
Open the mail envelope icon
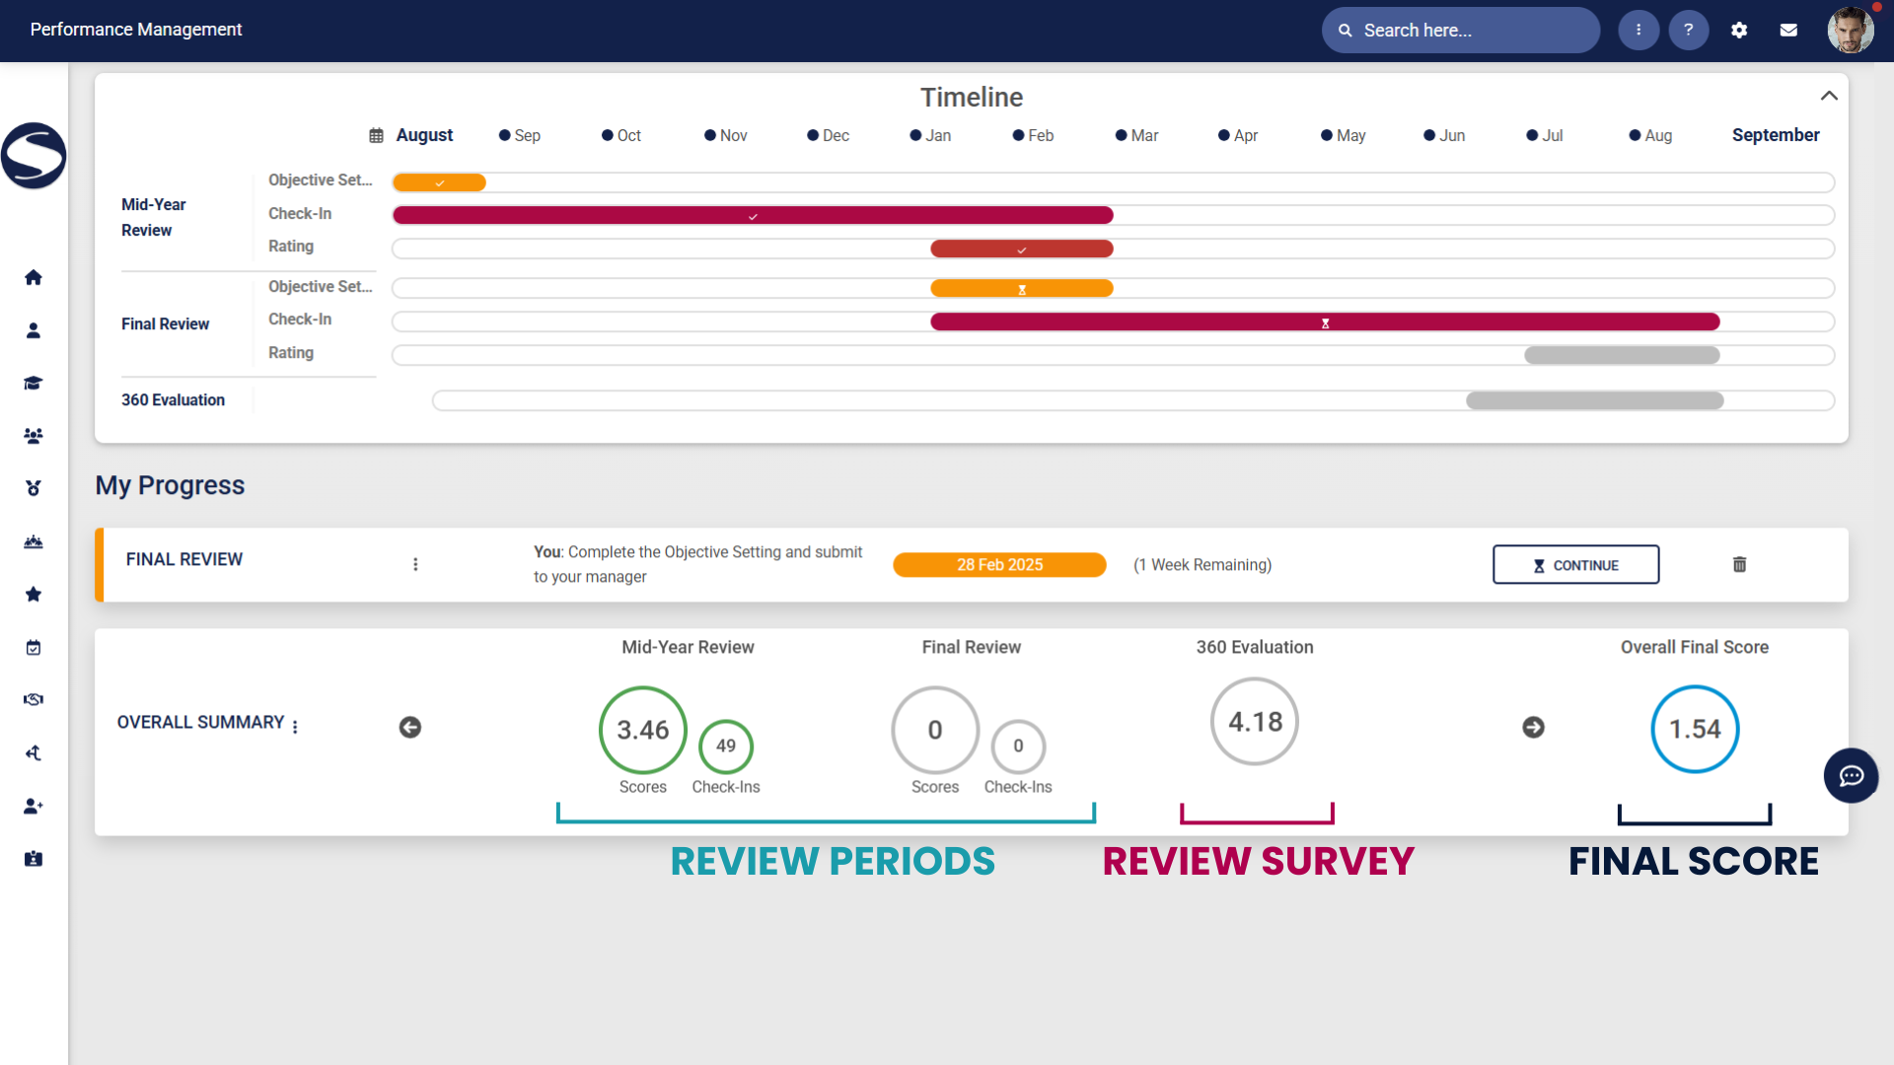click(1788, 31)
